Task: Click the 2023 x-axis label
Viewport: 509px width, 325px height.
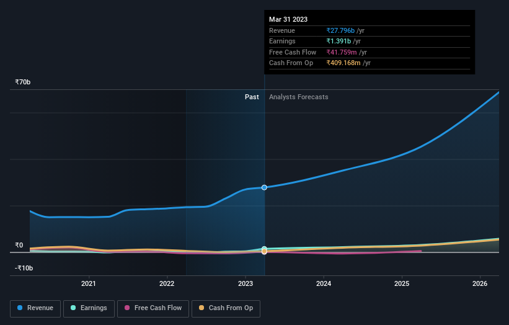Action: point(246,283)
